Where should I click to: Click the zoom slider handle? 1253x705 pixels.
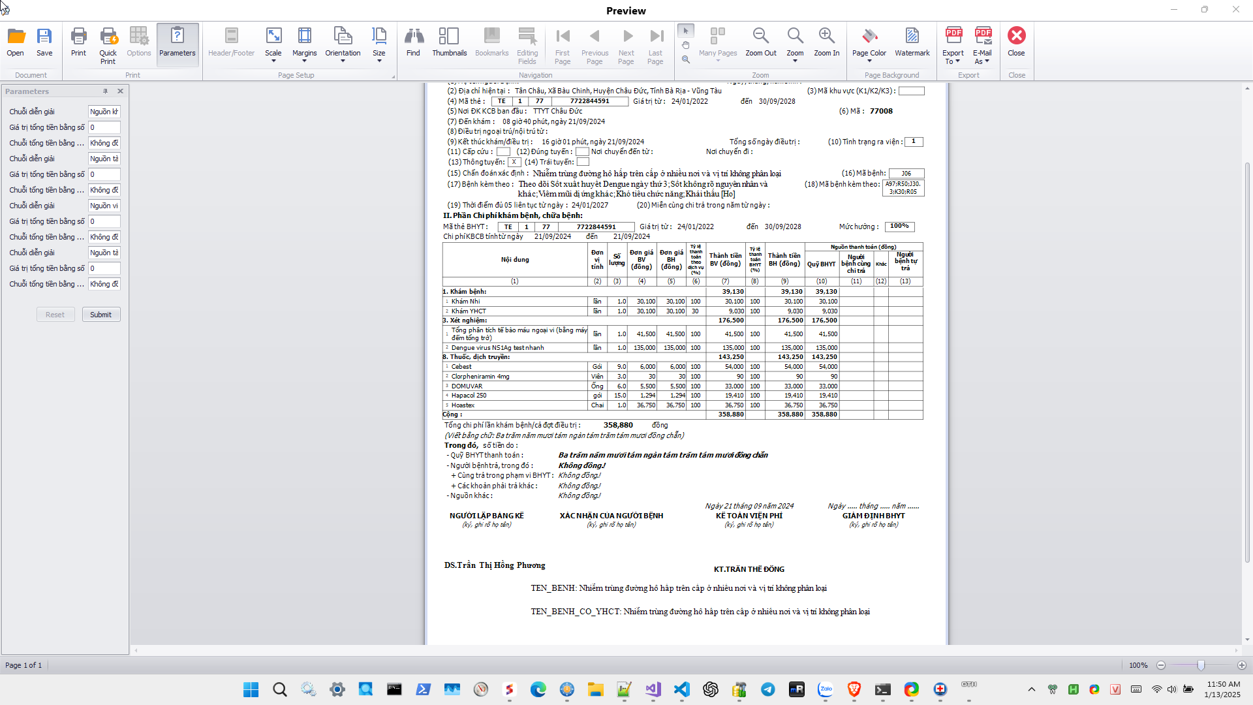click(1200, 665)
